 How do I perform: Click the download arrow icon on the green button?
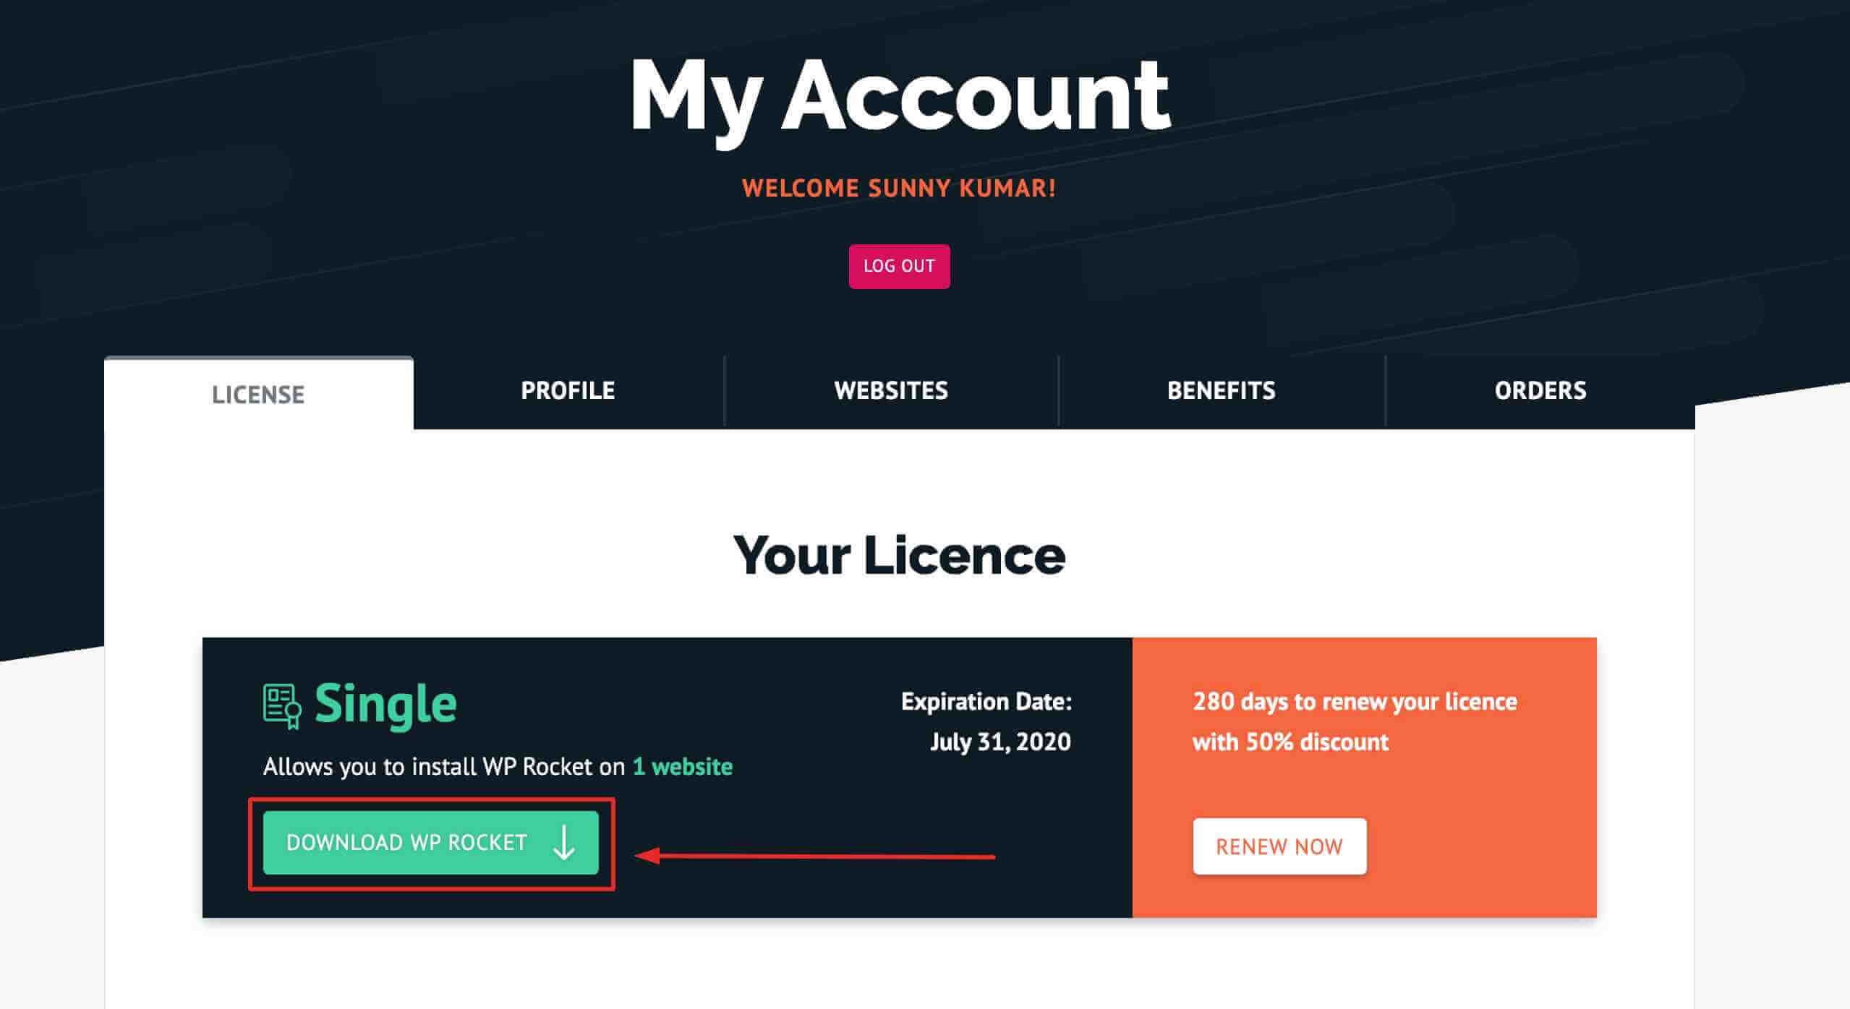(563, 843)
